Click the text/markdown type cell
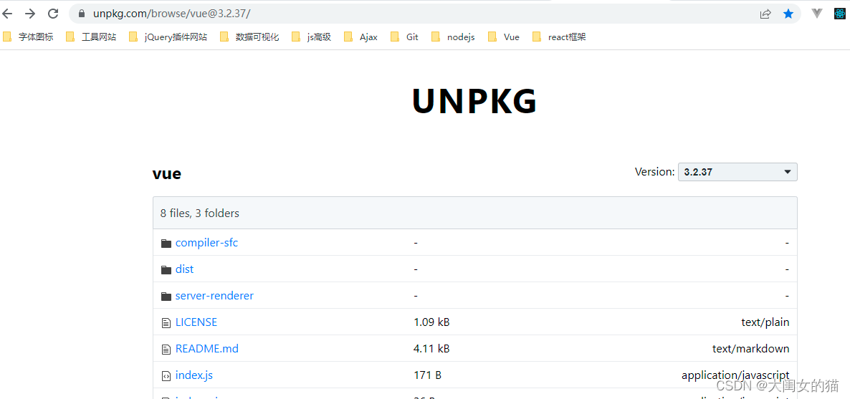The width and height of the screenshot is (850, 399). [751, 349]
